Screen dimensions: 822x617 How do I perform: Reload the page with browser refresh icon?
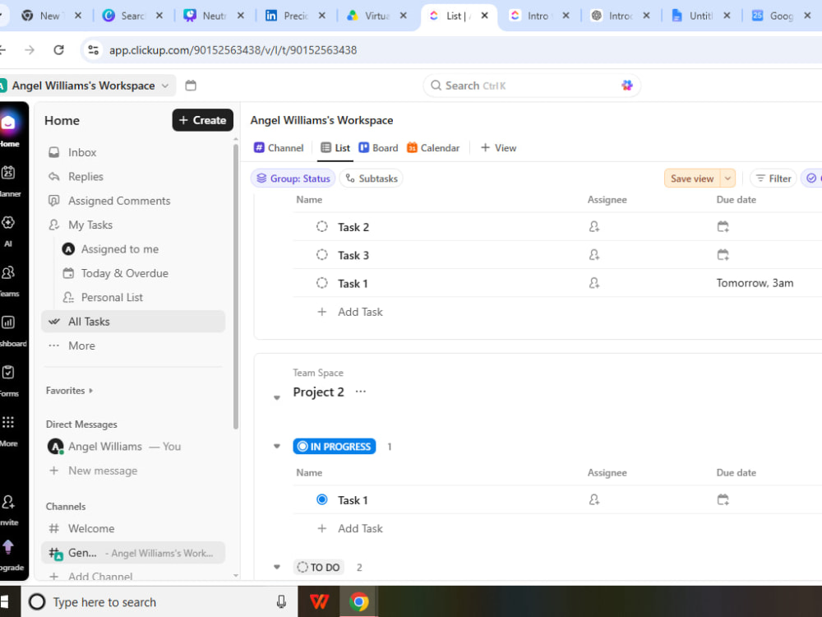click(x=58, y=50)
